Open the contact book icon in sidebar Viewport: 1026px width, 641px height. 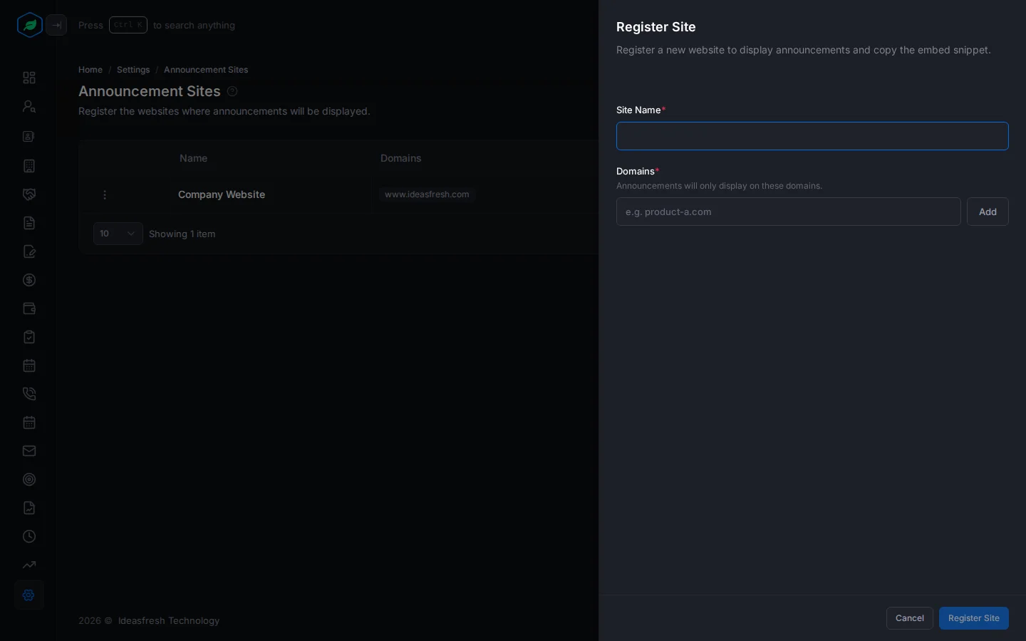point(29,136)
